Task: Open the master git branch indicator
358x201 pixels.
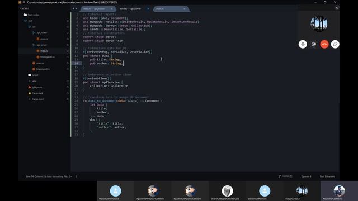Action: [285, 176]
